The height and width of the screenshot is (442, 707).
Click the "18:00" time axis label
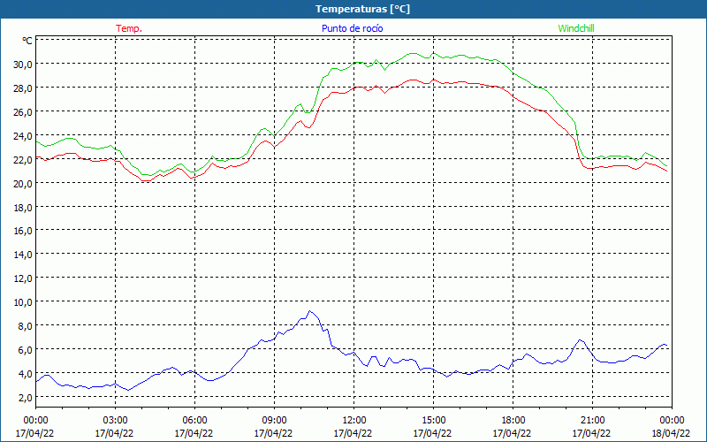(513, 421)
